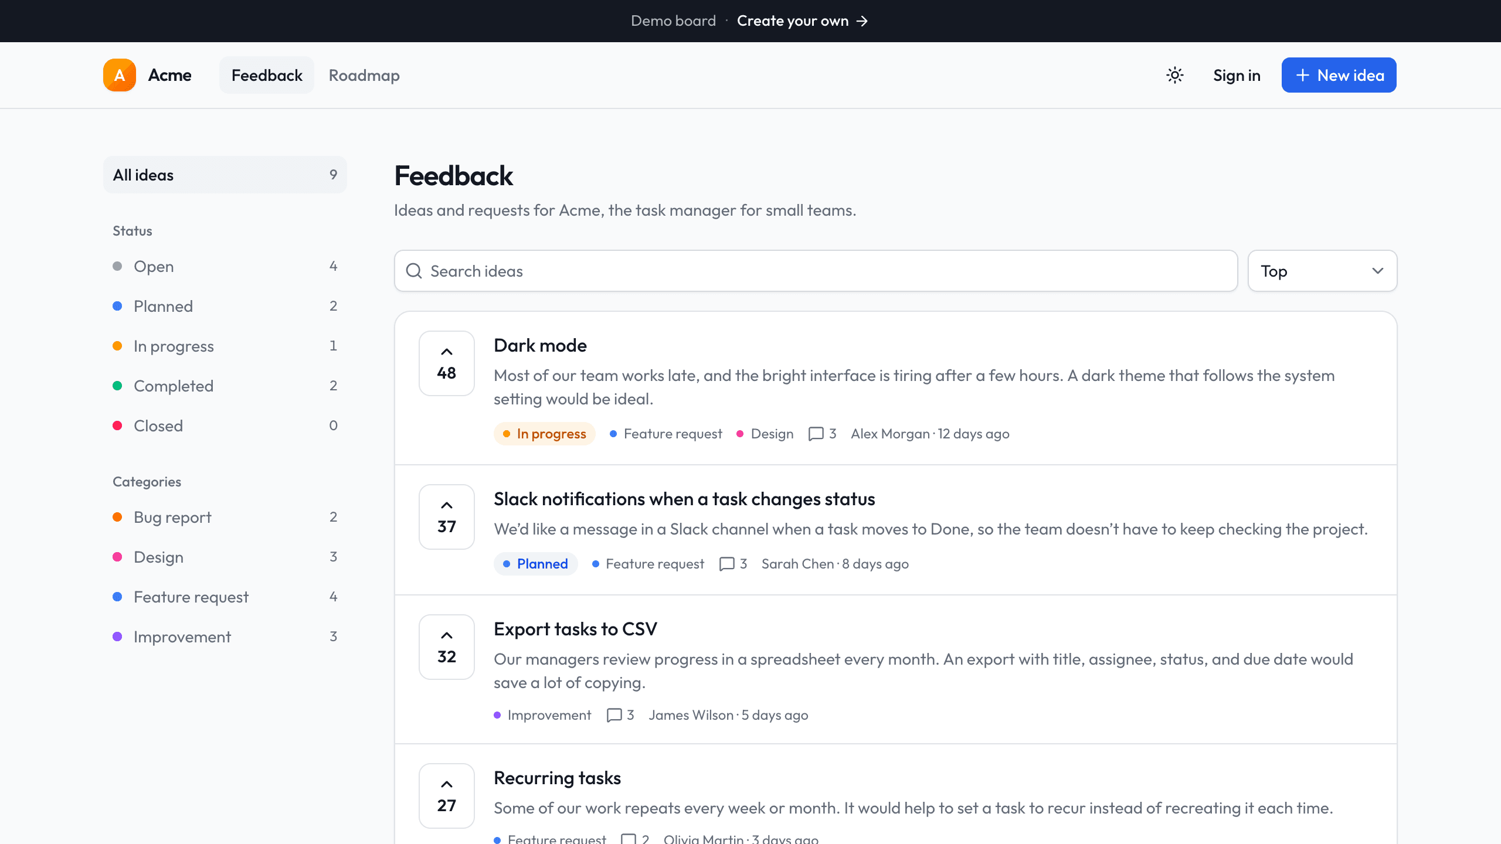Click the Acme brand name

coord(169,75)
